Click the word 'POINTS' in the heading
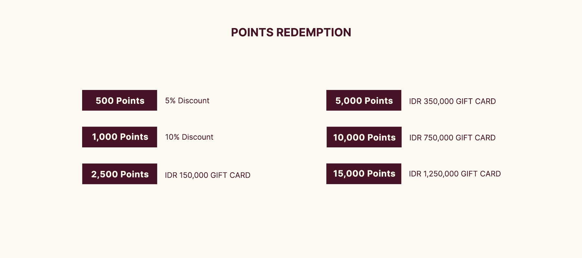582x258 pixels. [252, 32]
